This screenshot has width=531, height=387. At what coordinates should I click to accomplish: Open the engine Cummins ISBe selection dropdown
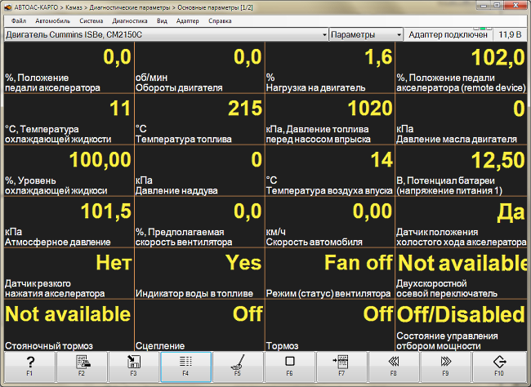click(x=165, y=35)
